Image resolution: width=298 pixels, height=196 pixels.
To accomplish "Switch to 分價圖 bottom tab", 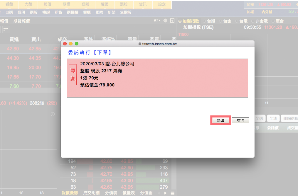I will [x=146, y=193].
